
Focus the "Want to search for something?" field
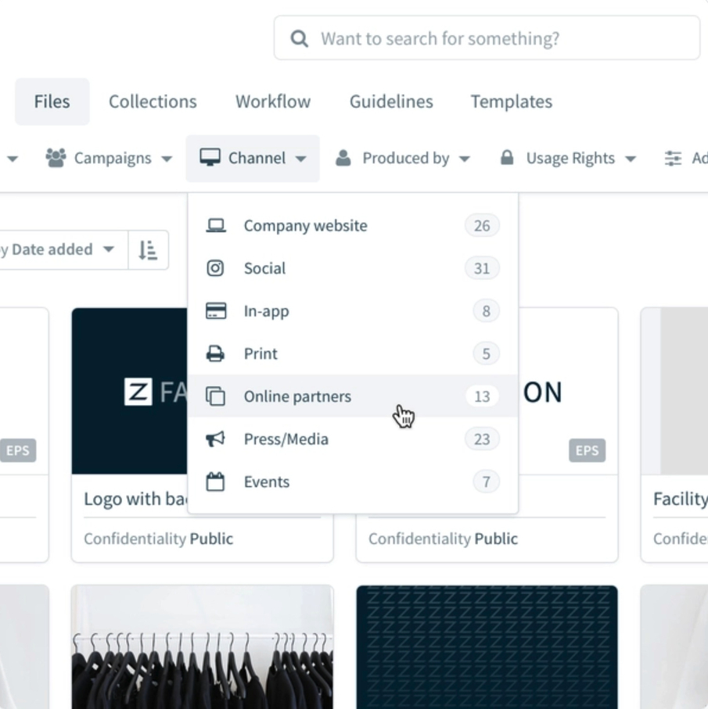click(487, 38)
